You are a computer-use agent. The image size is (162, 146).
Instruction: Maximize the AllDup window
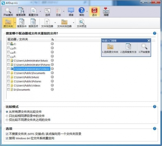point(149,2)
